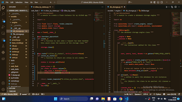Open the Go menu

[31, 2]
